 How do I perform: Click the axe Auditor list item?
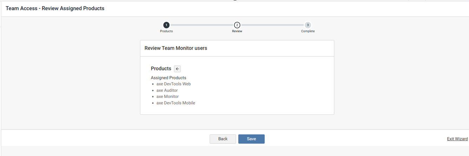pos(167,90)
